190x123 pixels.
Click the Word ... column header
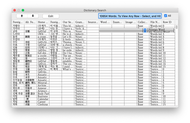(105, 22)
